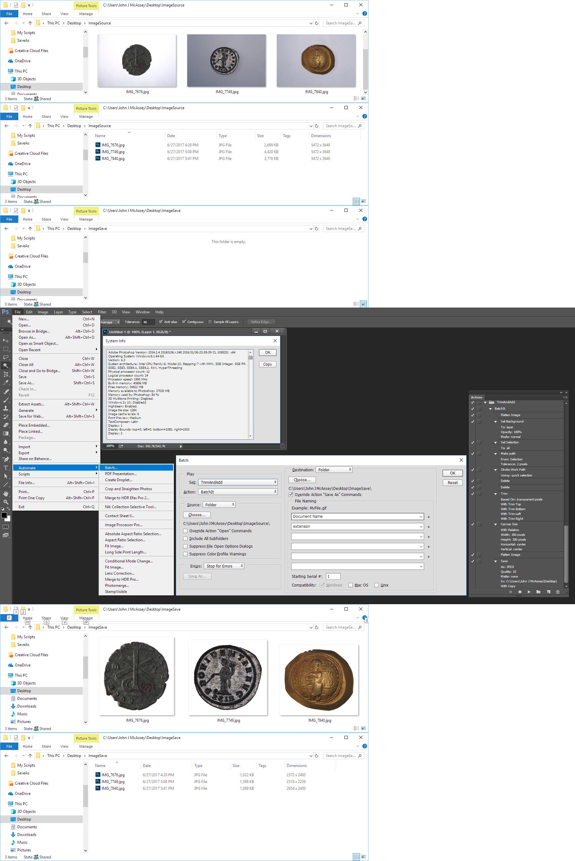Select the Move tool in Photoshop
Screen dimensions: 575x861
coord(6,341)
